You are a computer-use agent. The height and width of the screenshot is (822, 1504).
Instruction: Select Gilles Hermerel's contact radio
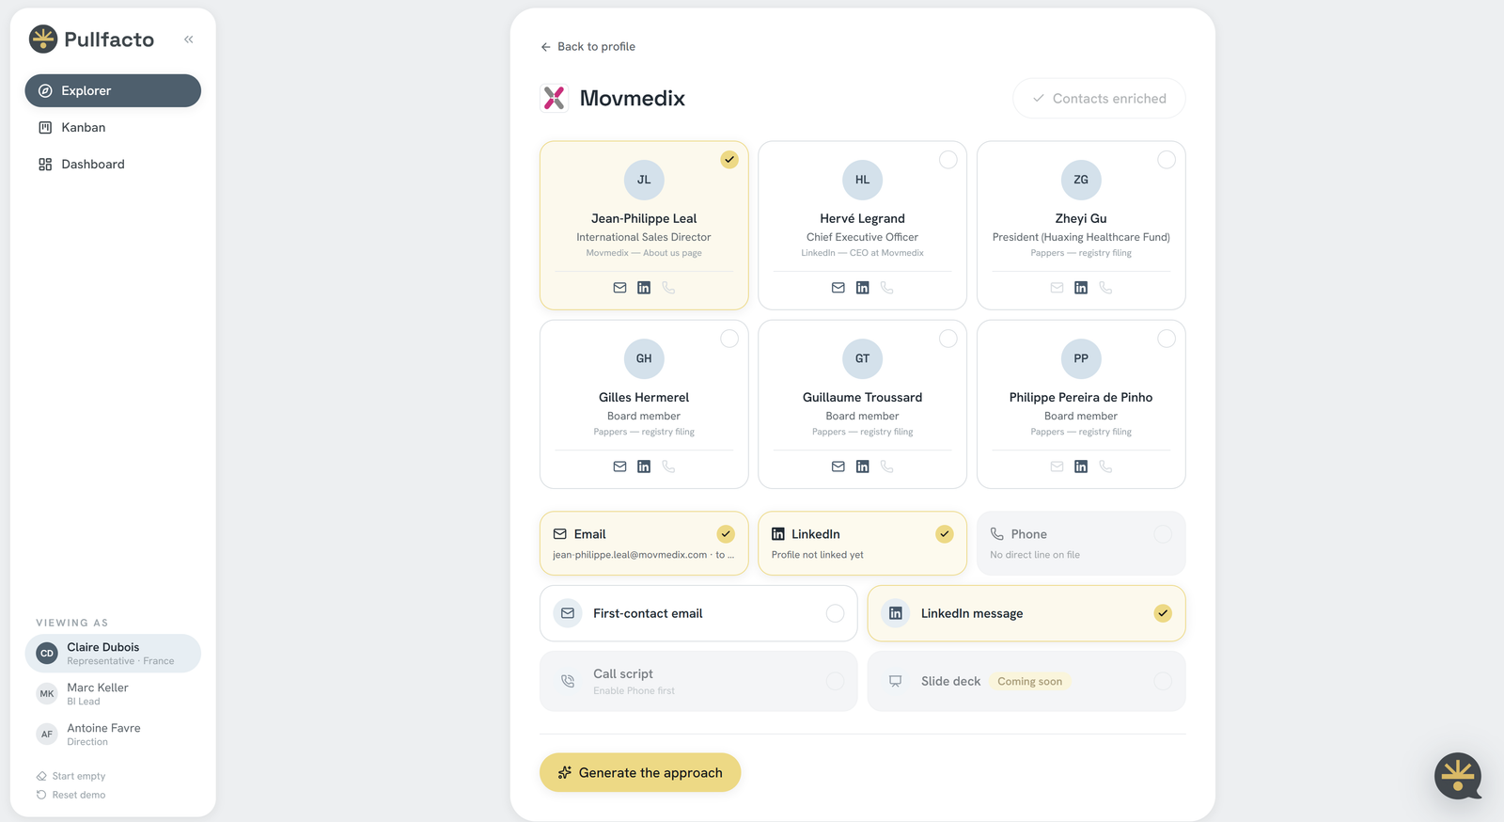coord(729,339)
